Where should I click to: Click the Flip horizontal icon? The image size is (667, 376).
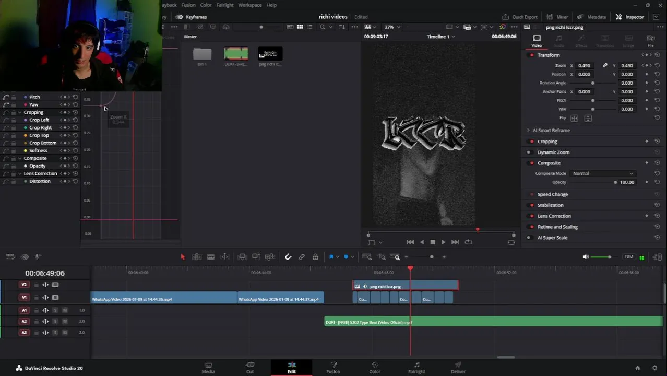tap(575, 119)
